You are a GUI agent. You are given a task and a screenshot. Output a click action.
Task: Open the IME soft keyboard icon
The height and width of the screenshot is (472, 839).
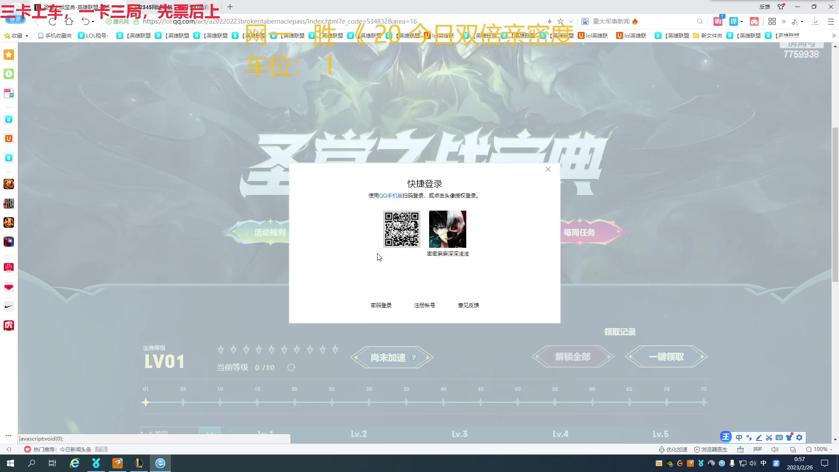click(x=779, y=437)
